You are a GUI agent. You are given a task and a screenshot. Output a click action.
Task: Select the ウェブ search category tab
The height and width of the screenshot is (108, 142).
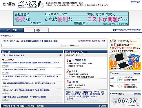(x=6, y=41)
